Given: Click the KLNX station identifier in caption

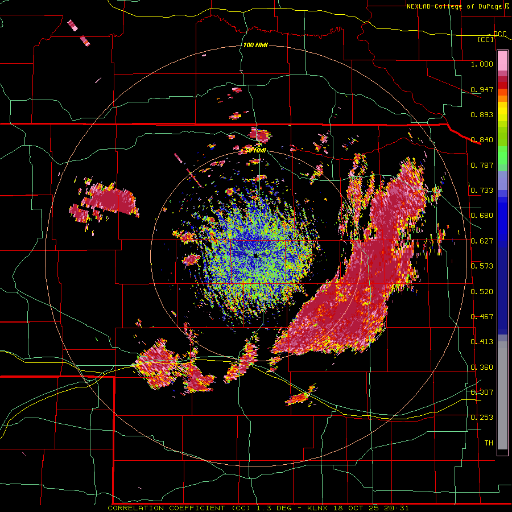Looking at the screenshot, I should (x=319, y=508).
